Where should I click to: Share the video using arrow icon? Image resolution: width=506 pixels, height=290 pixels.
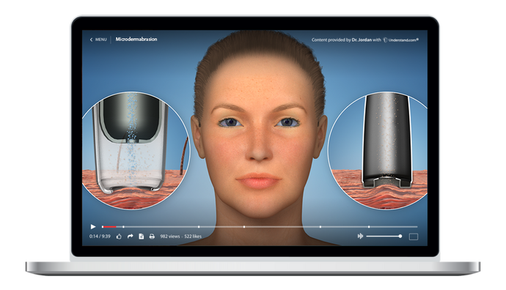tap(130, 237)
